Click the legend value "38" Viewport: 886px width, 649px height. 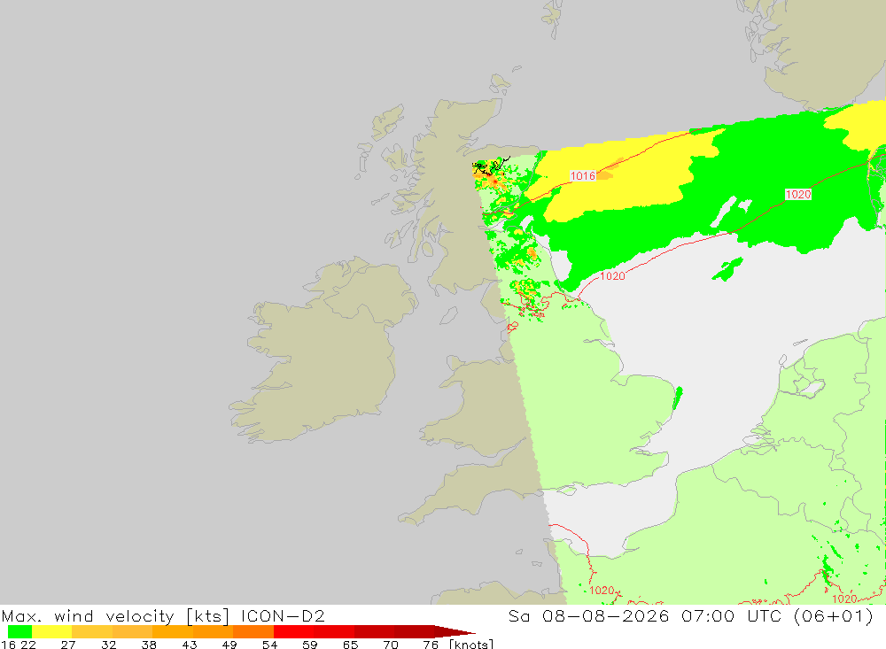(149, 645)
